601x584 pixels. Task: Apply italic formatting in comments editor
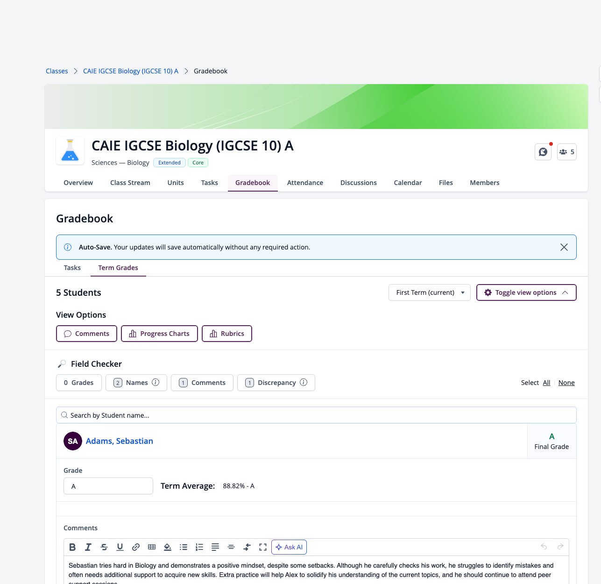[x=88, y=547]
